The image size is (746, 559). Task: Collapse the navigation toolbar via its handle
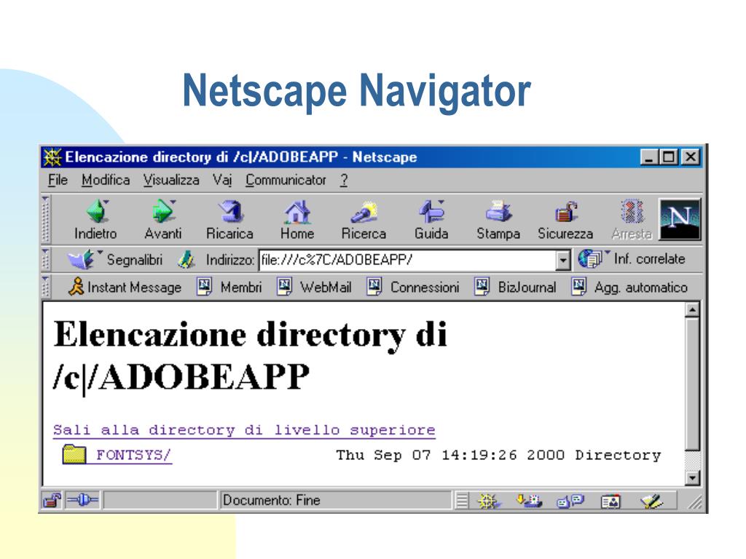coord(46,219)
